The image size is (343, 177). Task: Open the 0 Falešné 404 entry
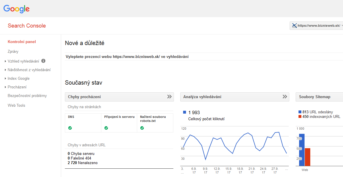(80, 158)
